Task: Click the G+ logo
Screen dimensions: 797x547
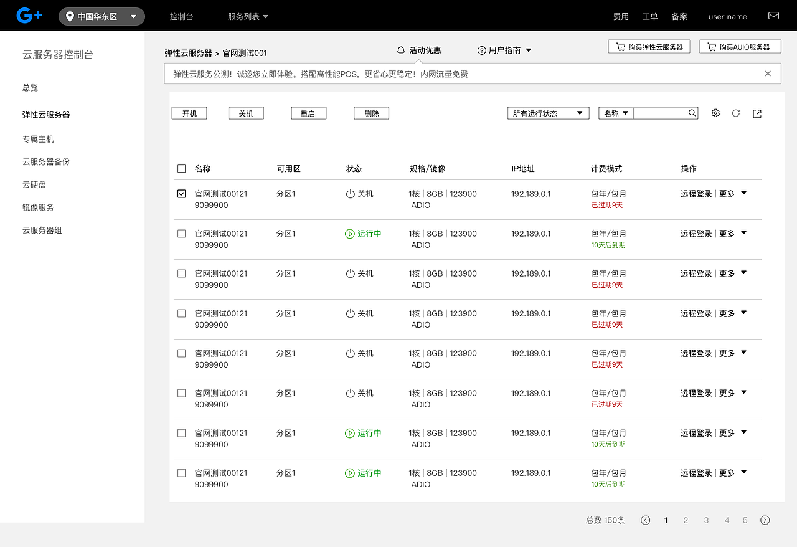Action: [29, 16]
